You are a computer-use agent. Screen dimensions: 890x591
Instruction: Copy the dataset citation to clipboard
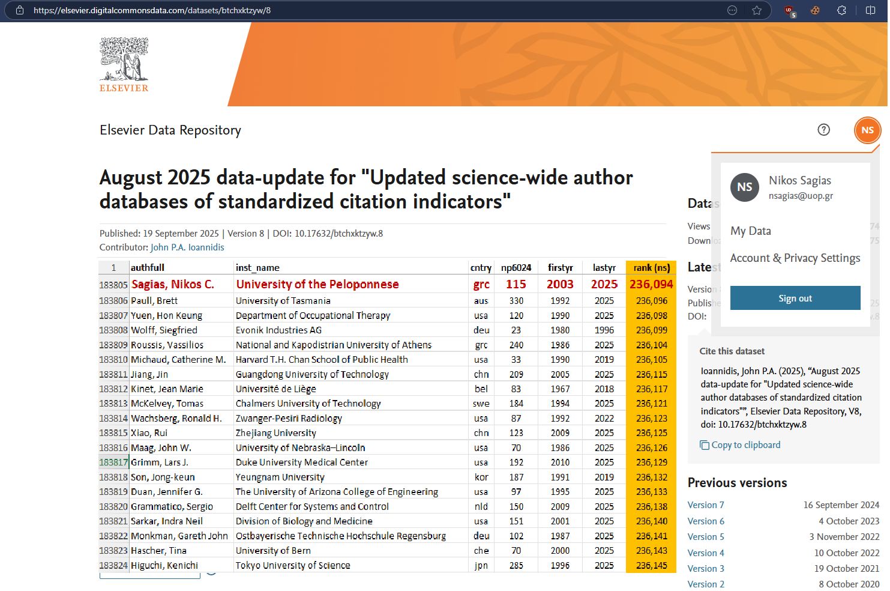[740, 445]
